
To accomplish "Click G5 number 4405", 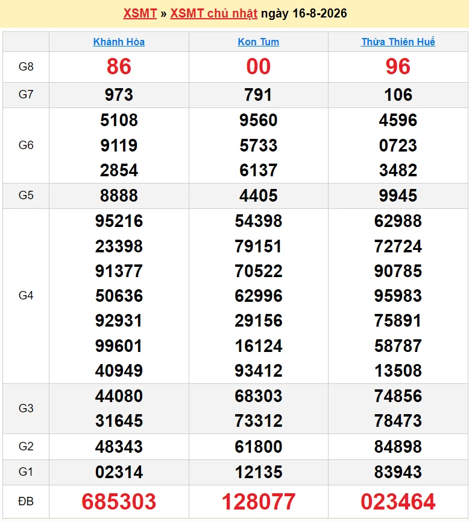I will tap(259, 196).
